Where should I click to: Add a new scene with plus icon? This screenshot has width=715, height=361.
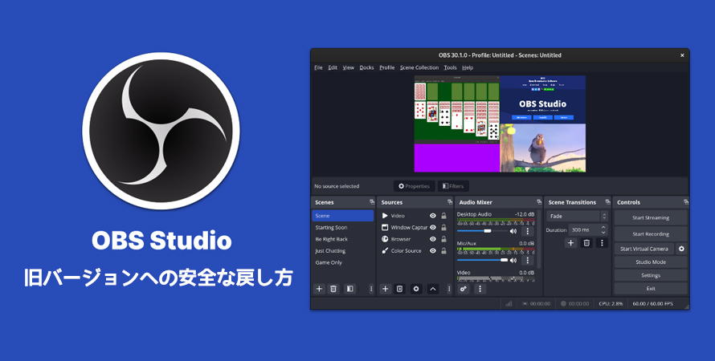319,289
